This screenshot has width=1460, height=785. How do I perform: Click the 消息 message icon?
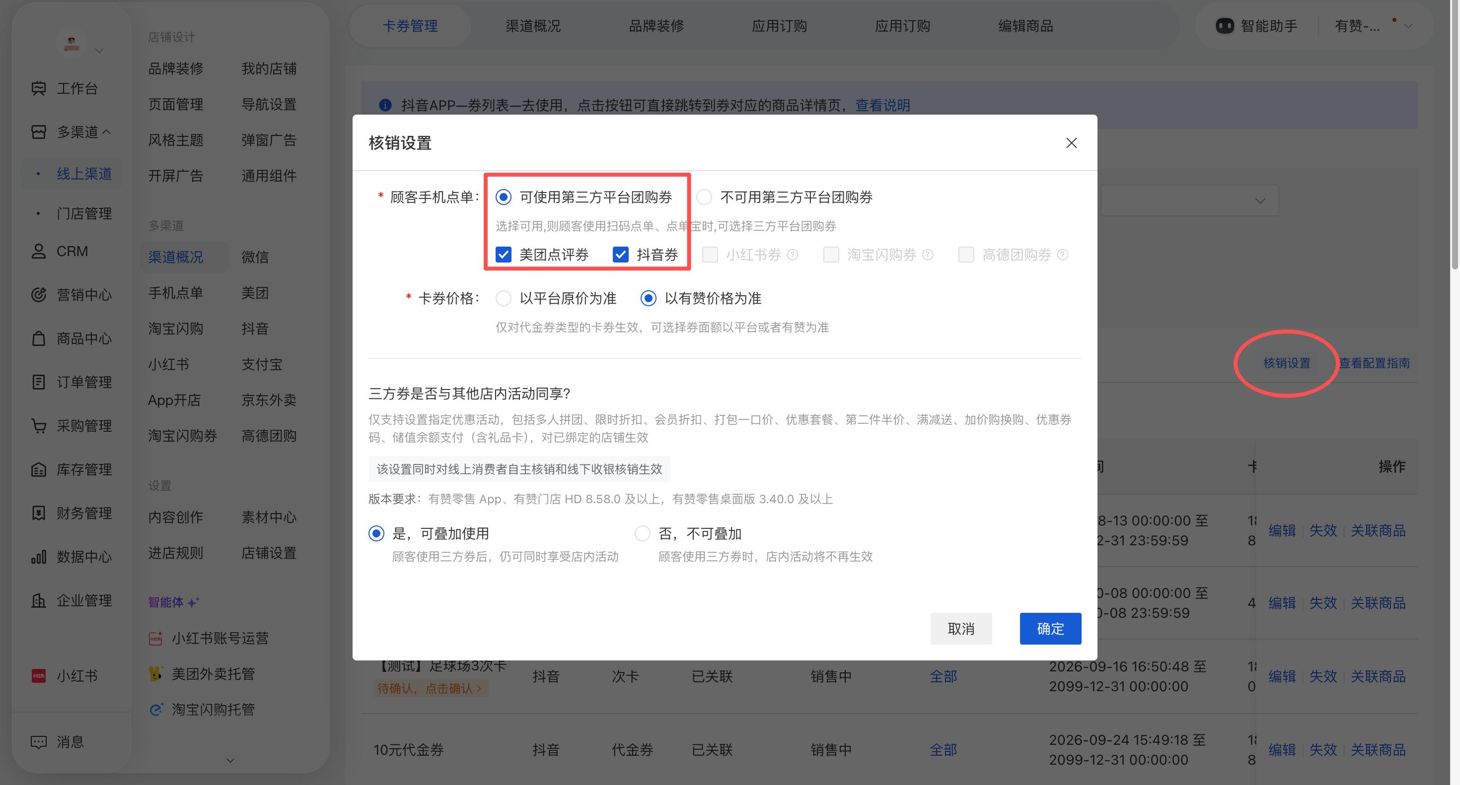click(x=39, y=742)
